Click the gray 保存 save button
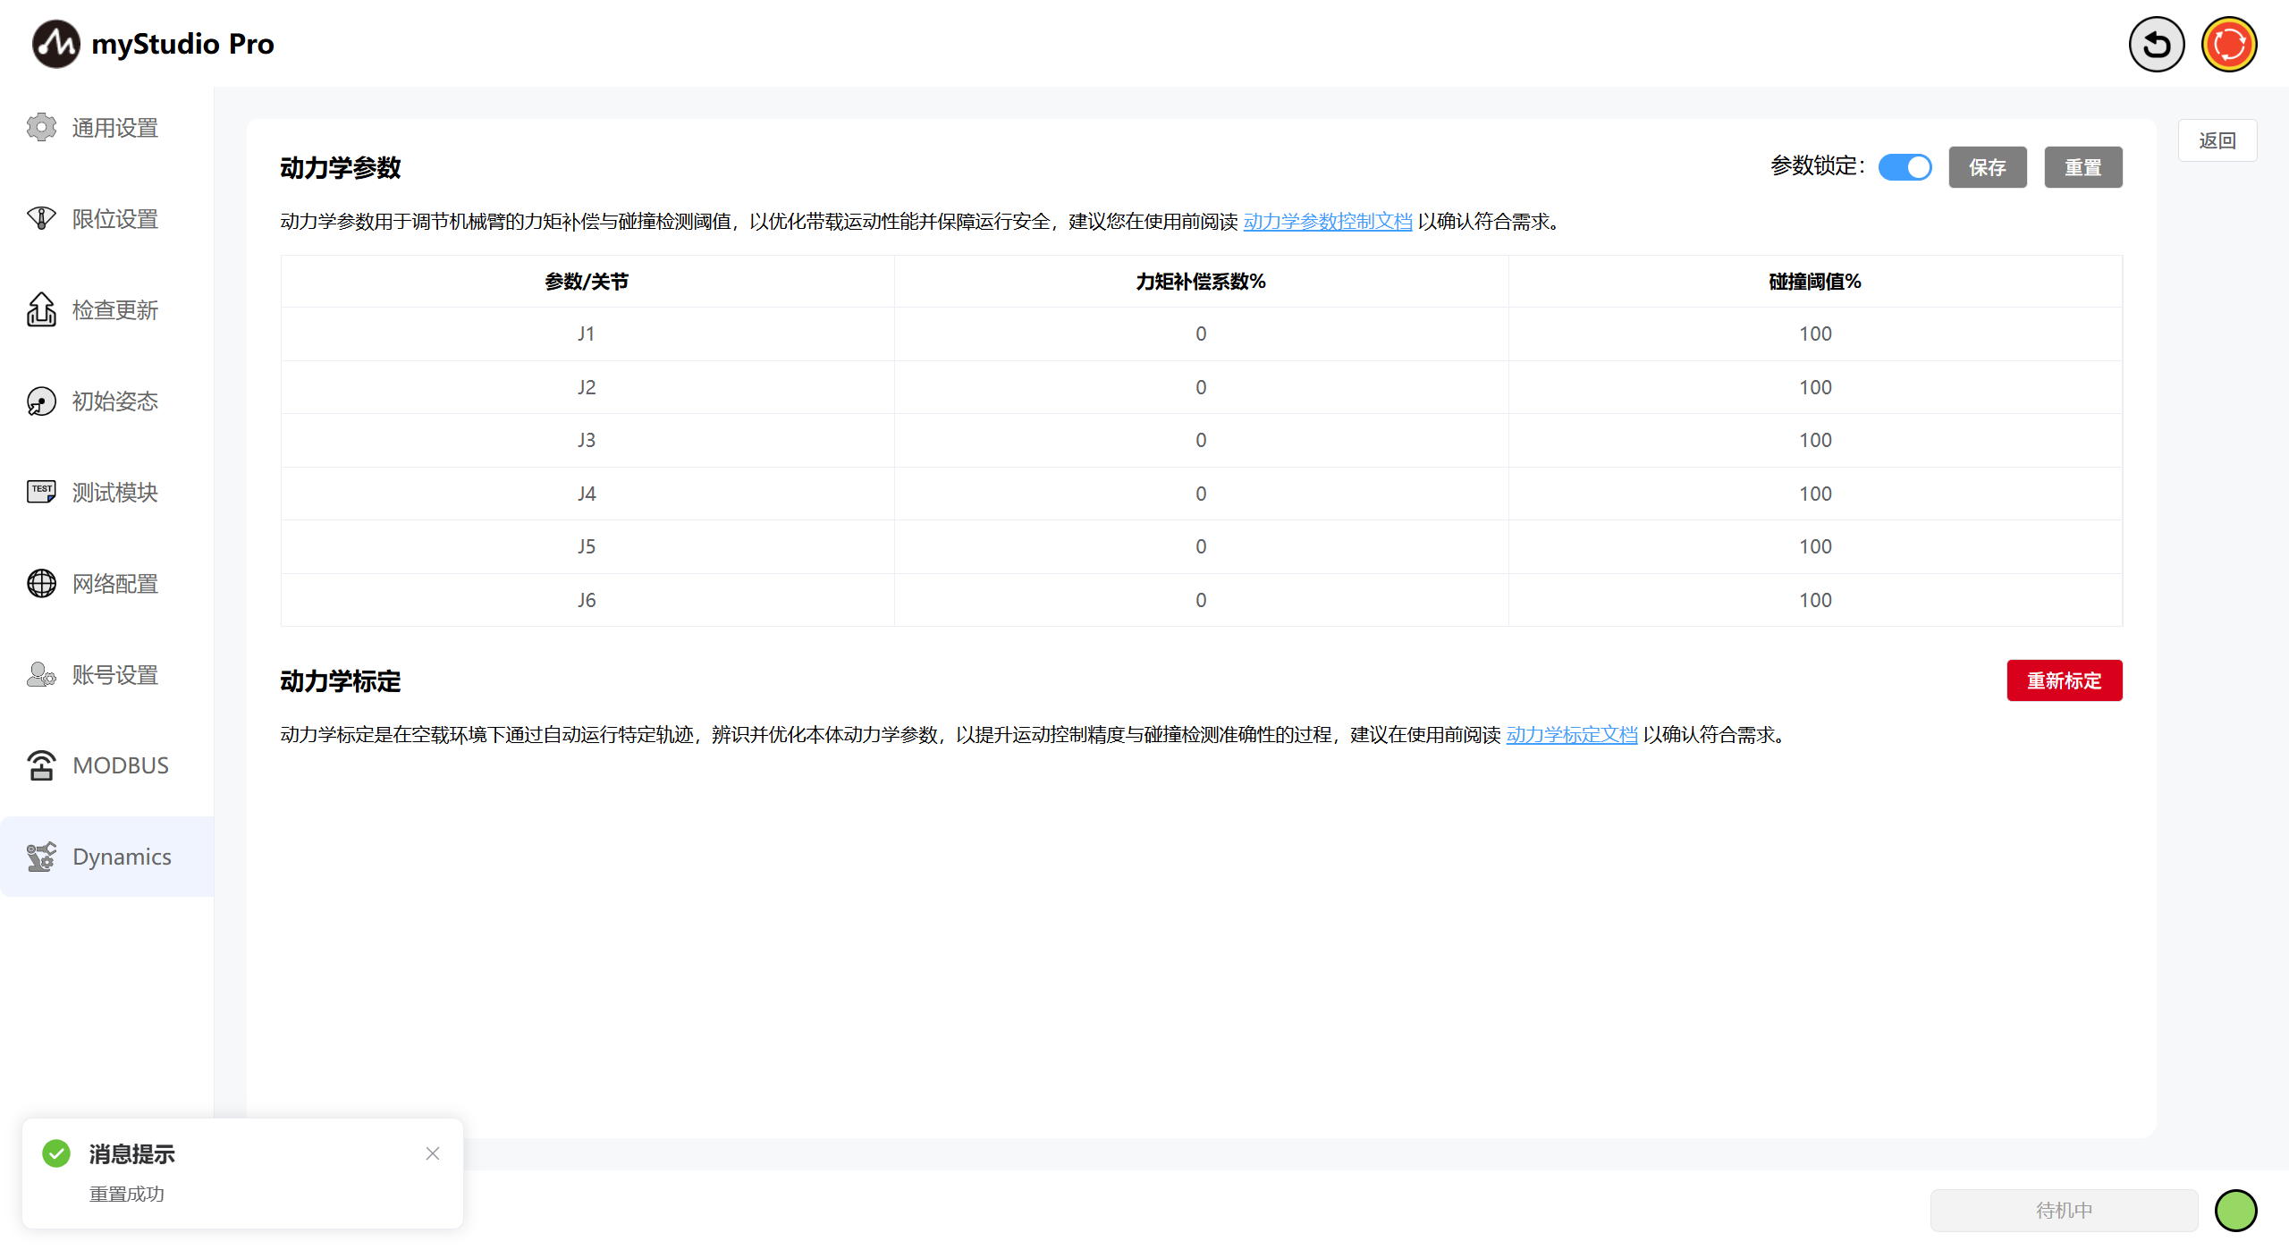 tap(1987, 167)
